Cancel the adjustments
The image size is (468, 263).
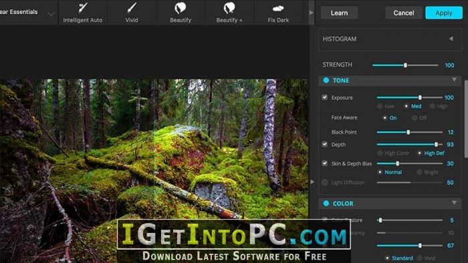(x=404, y=13)
